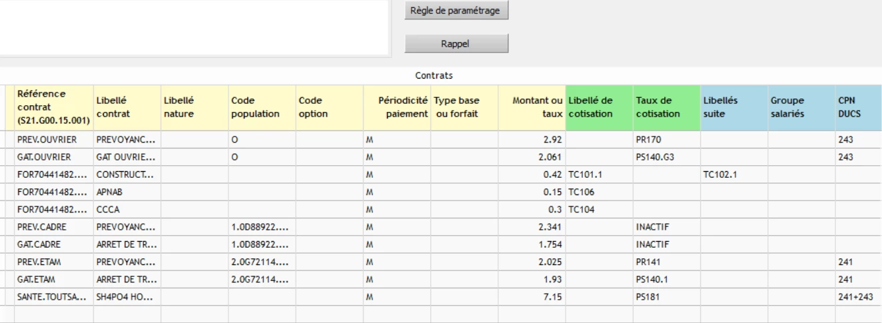Select the PS181 taux de cotisation cell

[667, 297]
